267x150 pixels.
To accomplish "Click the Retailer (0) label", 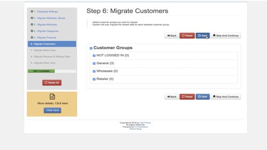I will pos(105,79).
